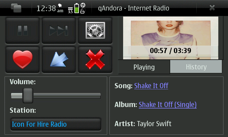The height and width of the screenshot is (137, 228).
Task: Switch to the Playing tab
Action: tap(144, 67)
